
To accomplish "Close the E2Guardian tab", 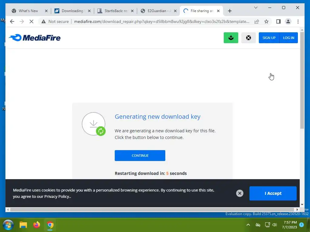I will coord(175,11).
